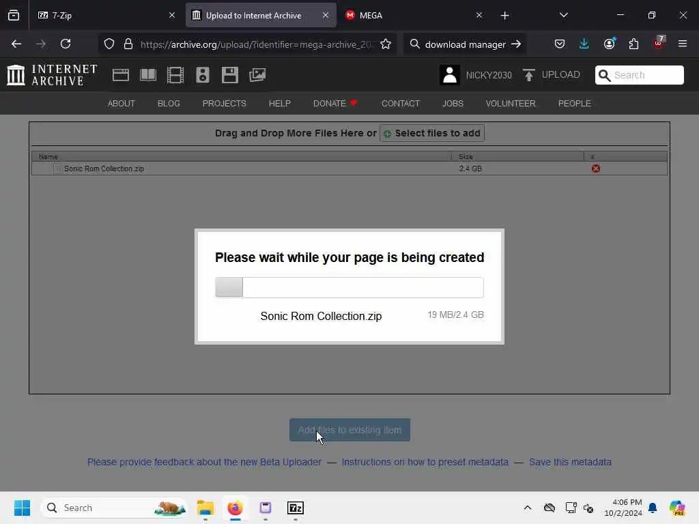Expand the list all tabs dropdown arrow
699x524 pixels.
(x=563, y=15)
